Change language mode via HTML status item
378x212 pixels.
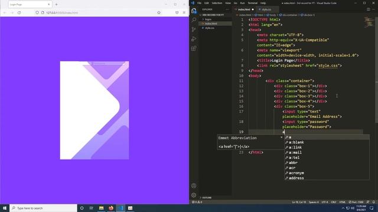(x=343, y=202)
